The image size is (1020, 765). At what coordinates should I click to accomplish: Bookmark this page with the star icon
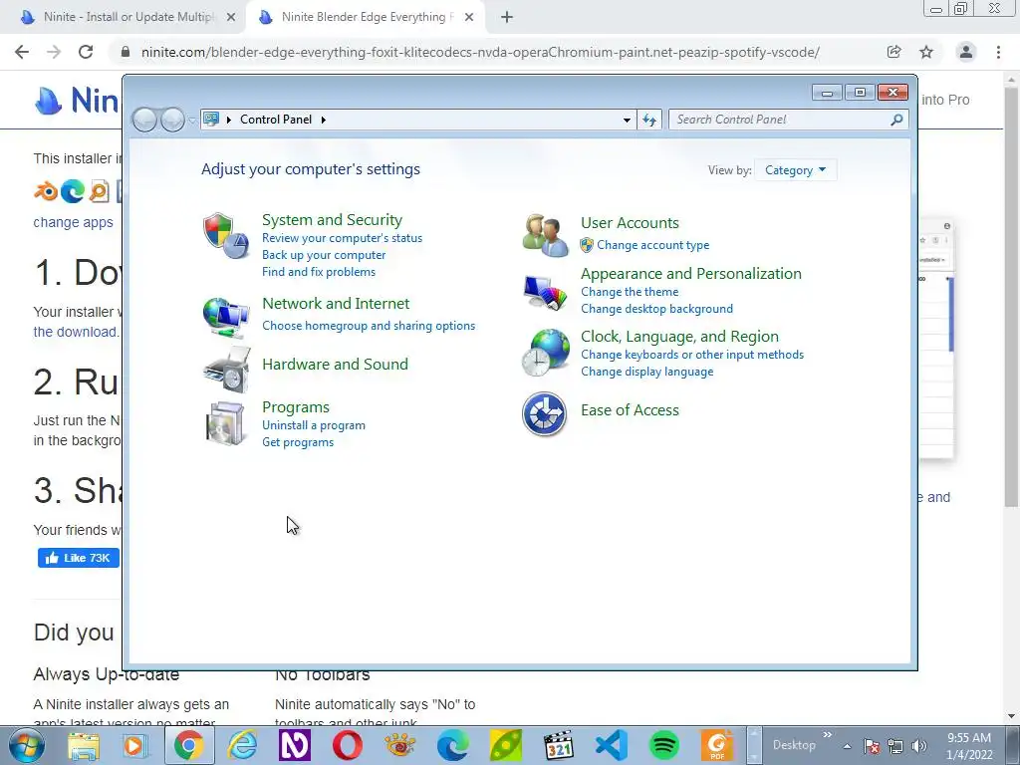pyautogui.click(x=926, y=52)
